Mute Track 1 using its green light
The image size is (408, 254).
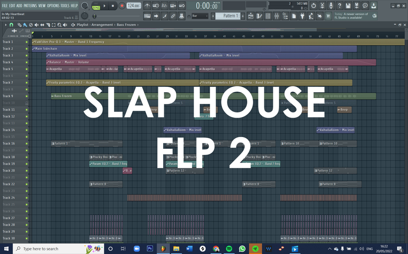pyautogui.click(x=26, y=42)
